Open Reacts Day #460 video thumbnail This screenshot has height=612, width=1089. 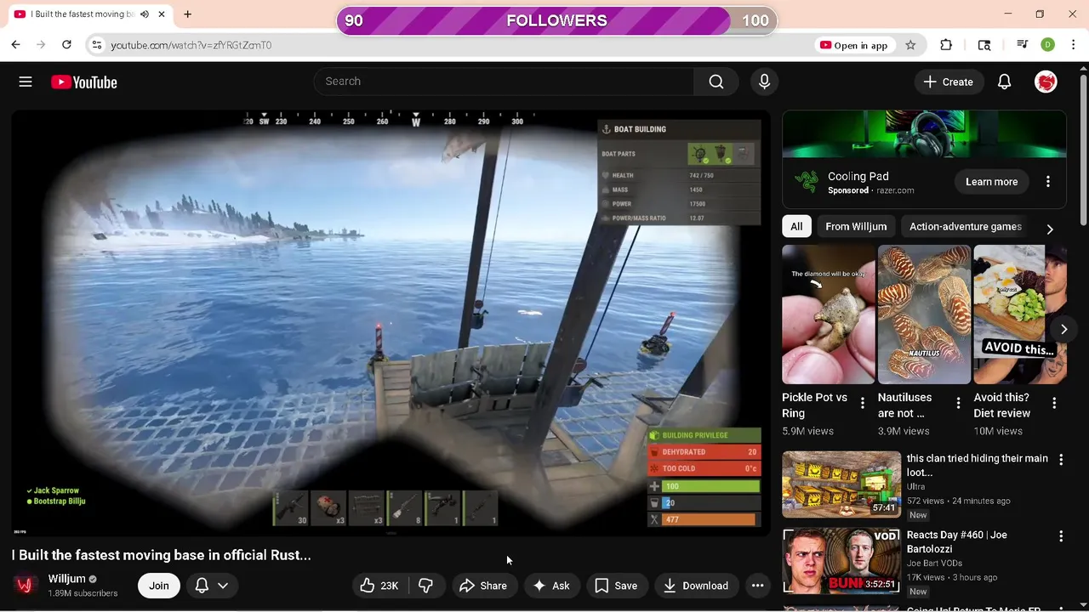click(x=841, y=561)
